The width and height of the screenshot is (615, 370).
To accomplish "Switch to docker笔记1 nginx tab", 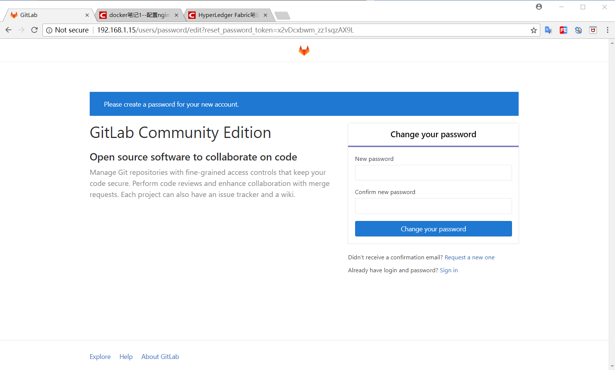I will [138, 15].
